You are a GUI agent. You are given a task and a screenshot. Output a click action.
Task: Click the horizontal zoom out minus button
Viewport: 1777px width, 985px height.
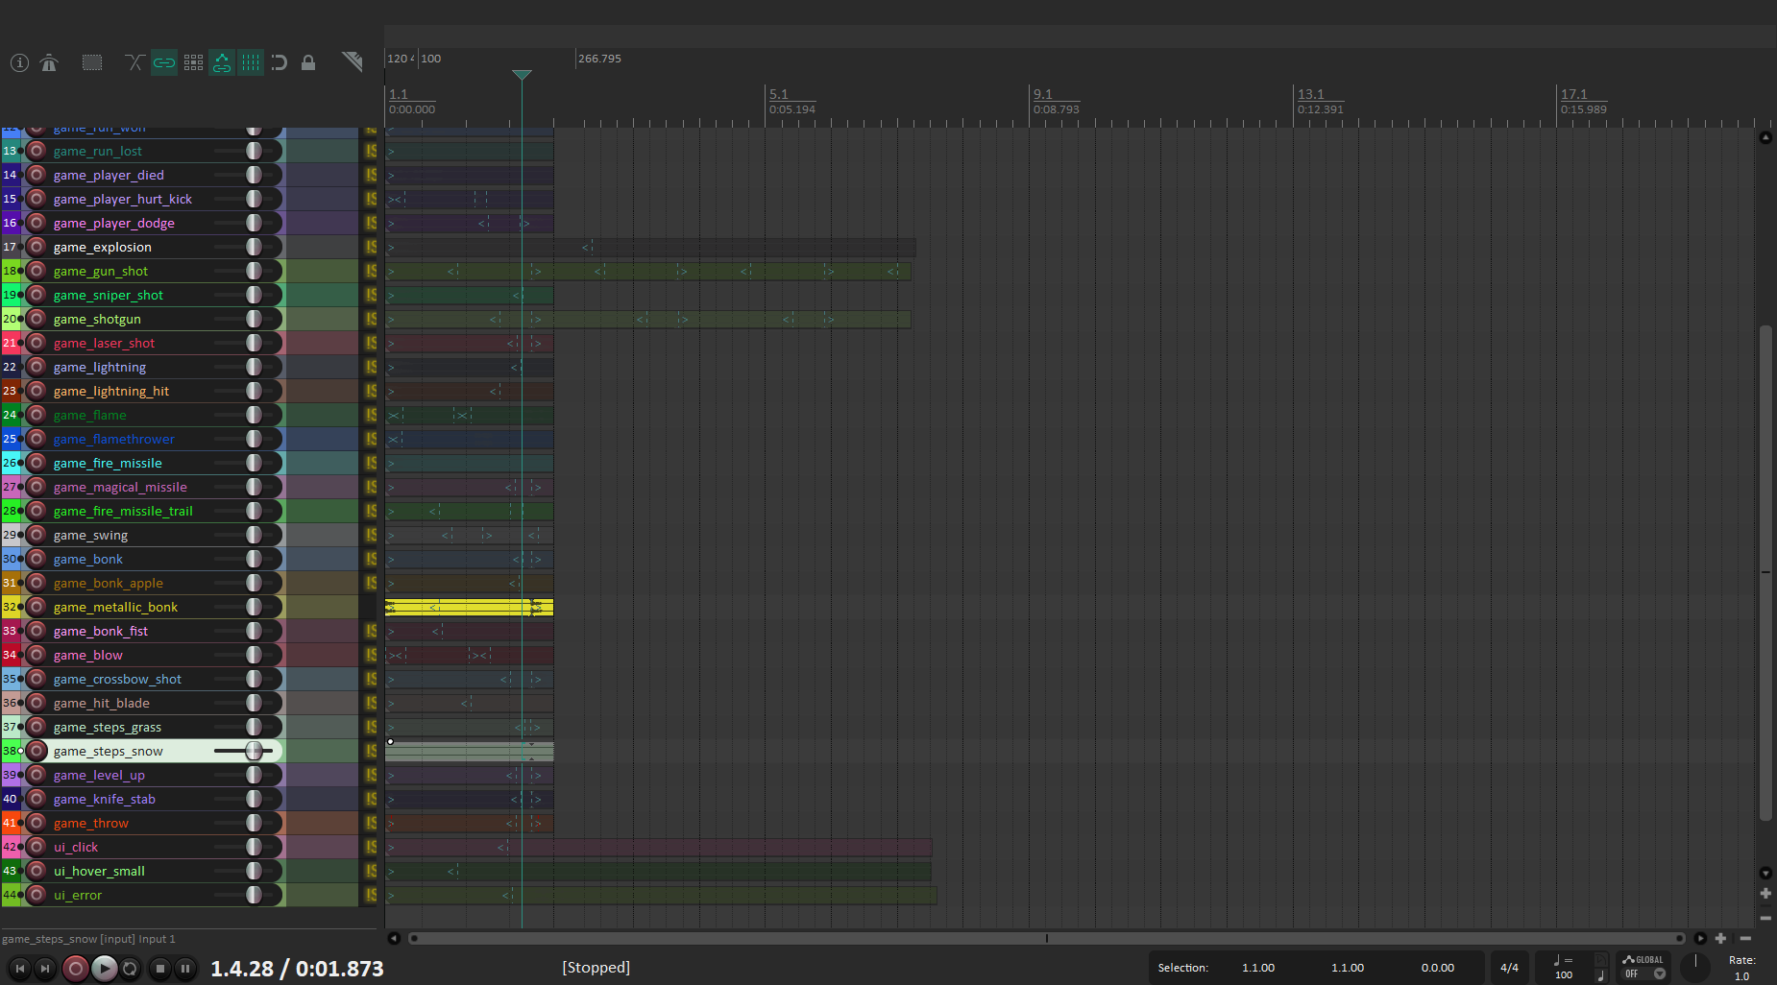(x=1745, y=938)
